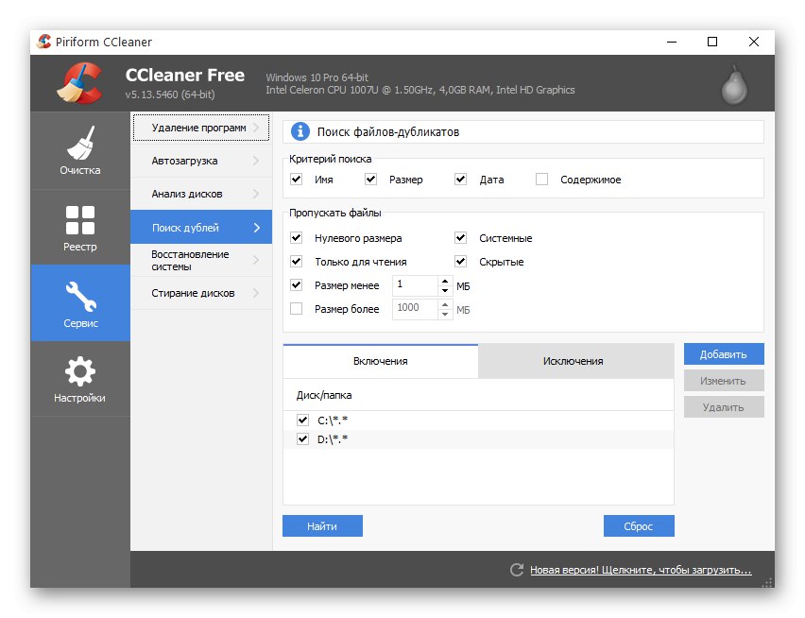Open the Анализ дисков tool
This screenshot has width=805, height=618.
201,194
